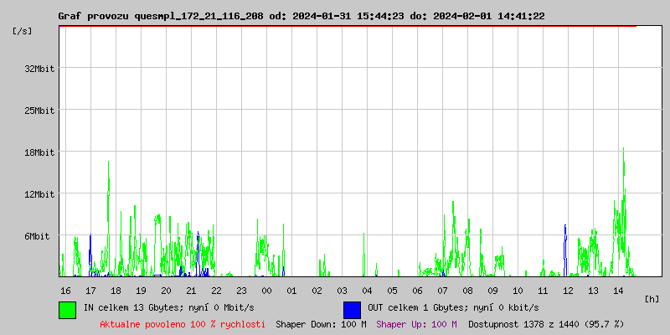
Task: Click the hour 00 x-axis label
Action: pos(266,290)
